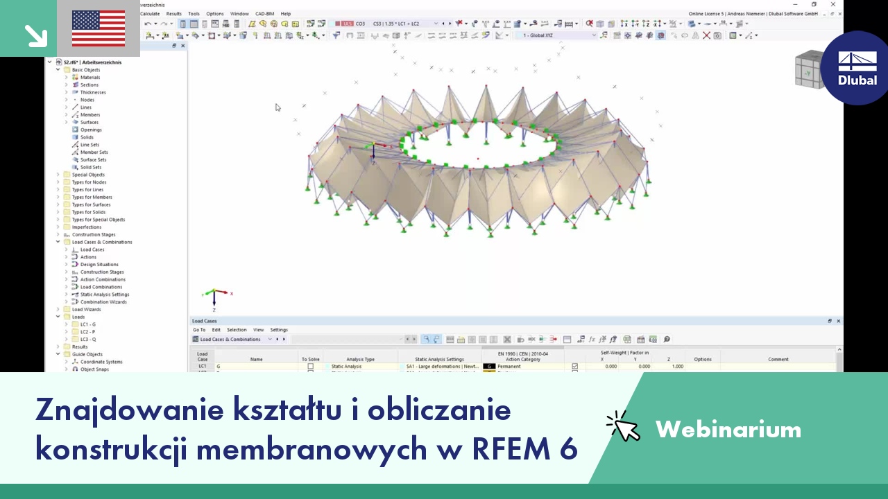Collapse the Load Cases & Combinations folder
Screen dimensions: 888x499
pyautogui.click(x=58, y=242)
